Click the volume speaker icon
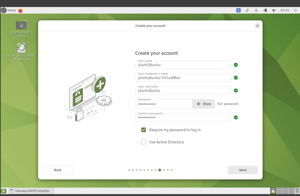 [x=274, y=10]
